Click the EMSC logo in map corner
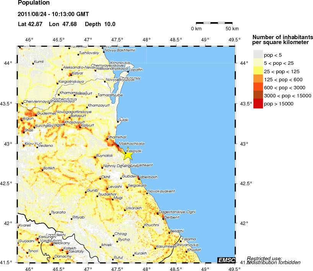The width and height of the screenshot is (313, 271). [x=226, y=260]
